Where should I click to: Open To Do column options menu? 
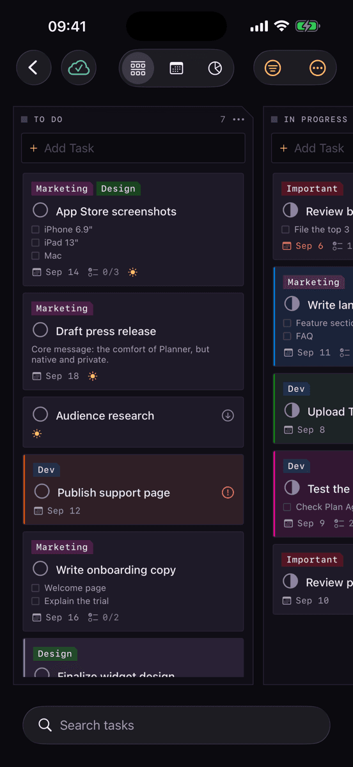[239, 120]
